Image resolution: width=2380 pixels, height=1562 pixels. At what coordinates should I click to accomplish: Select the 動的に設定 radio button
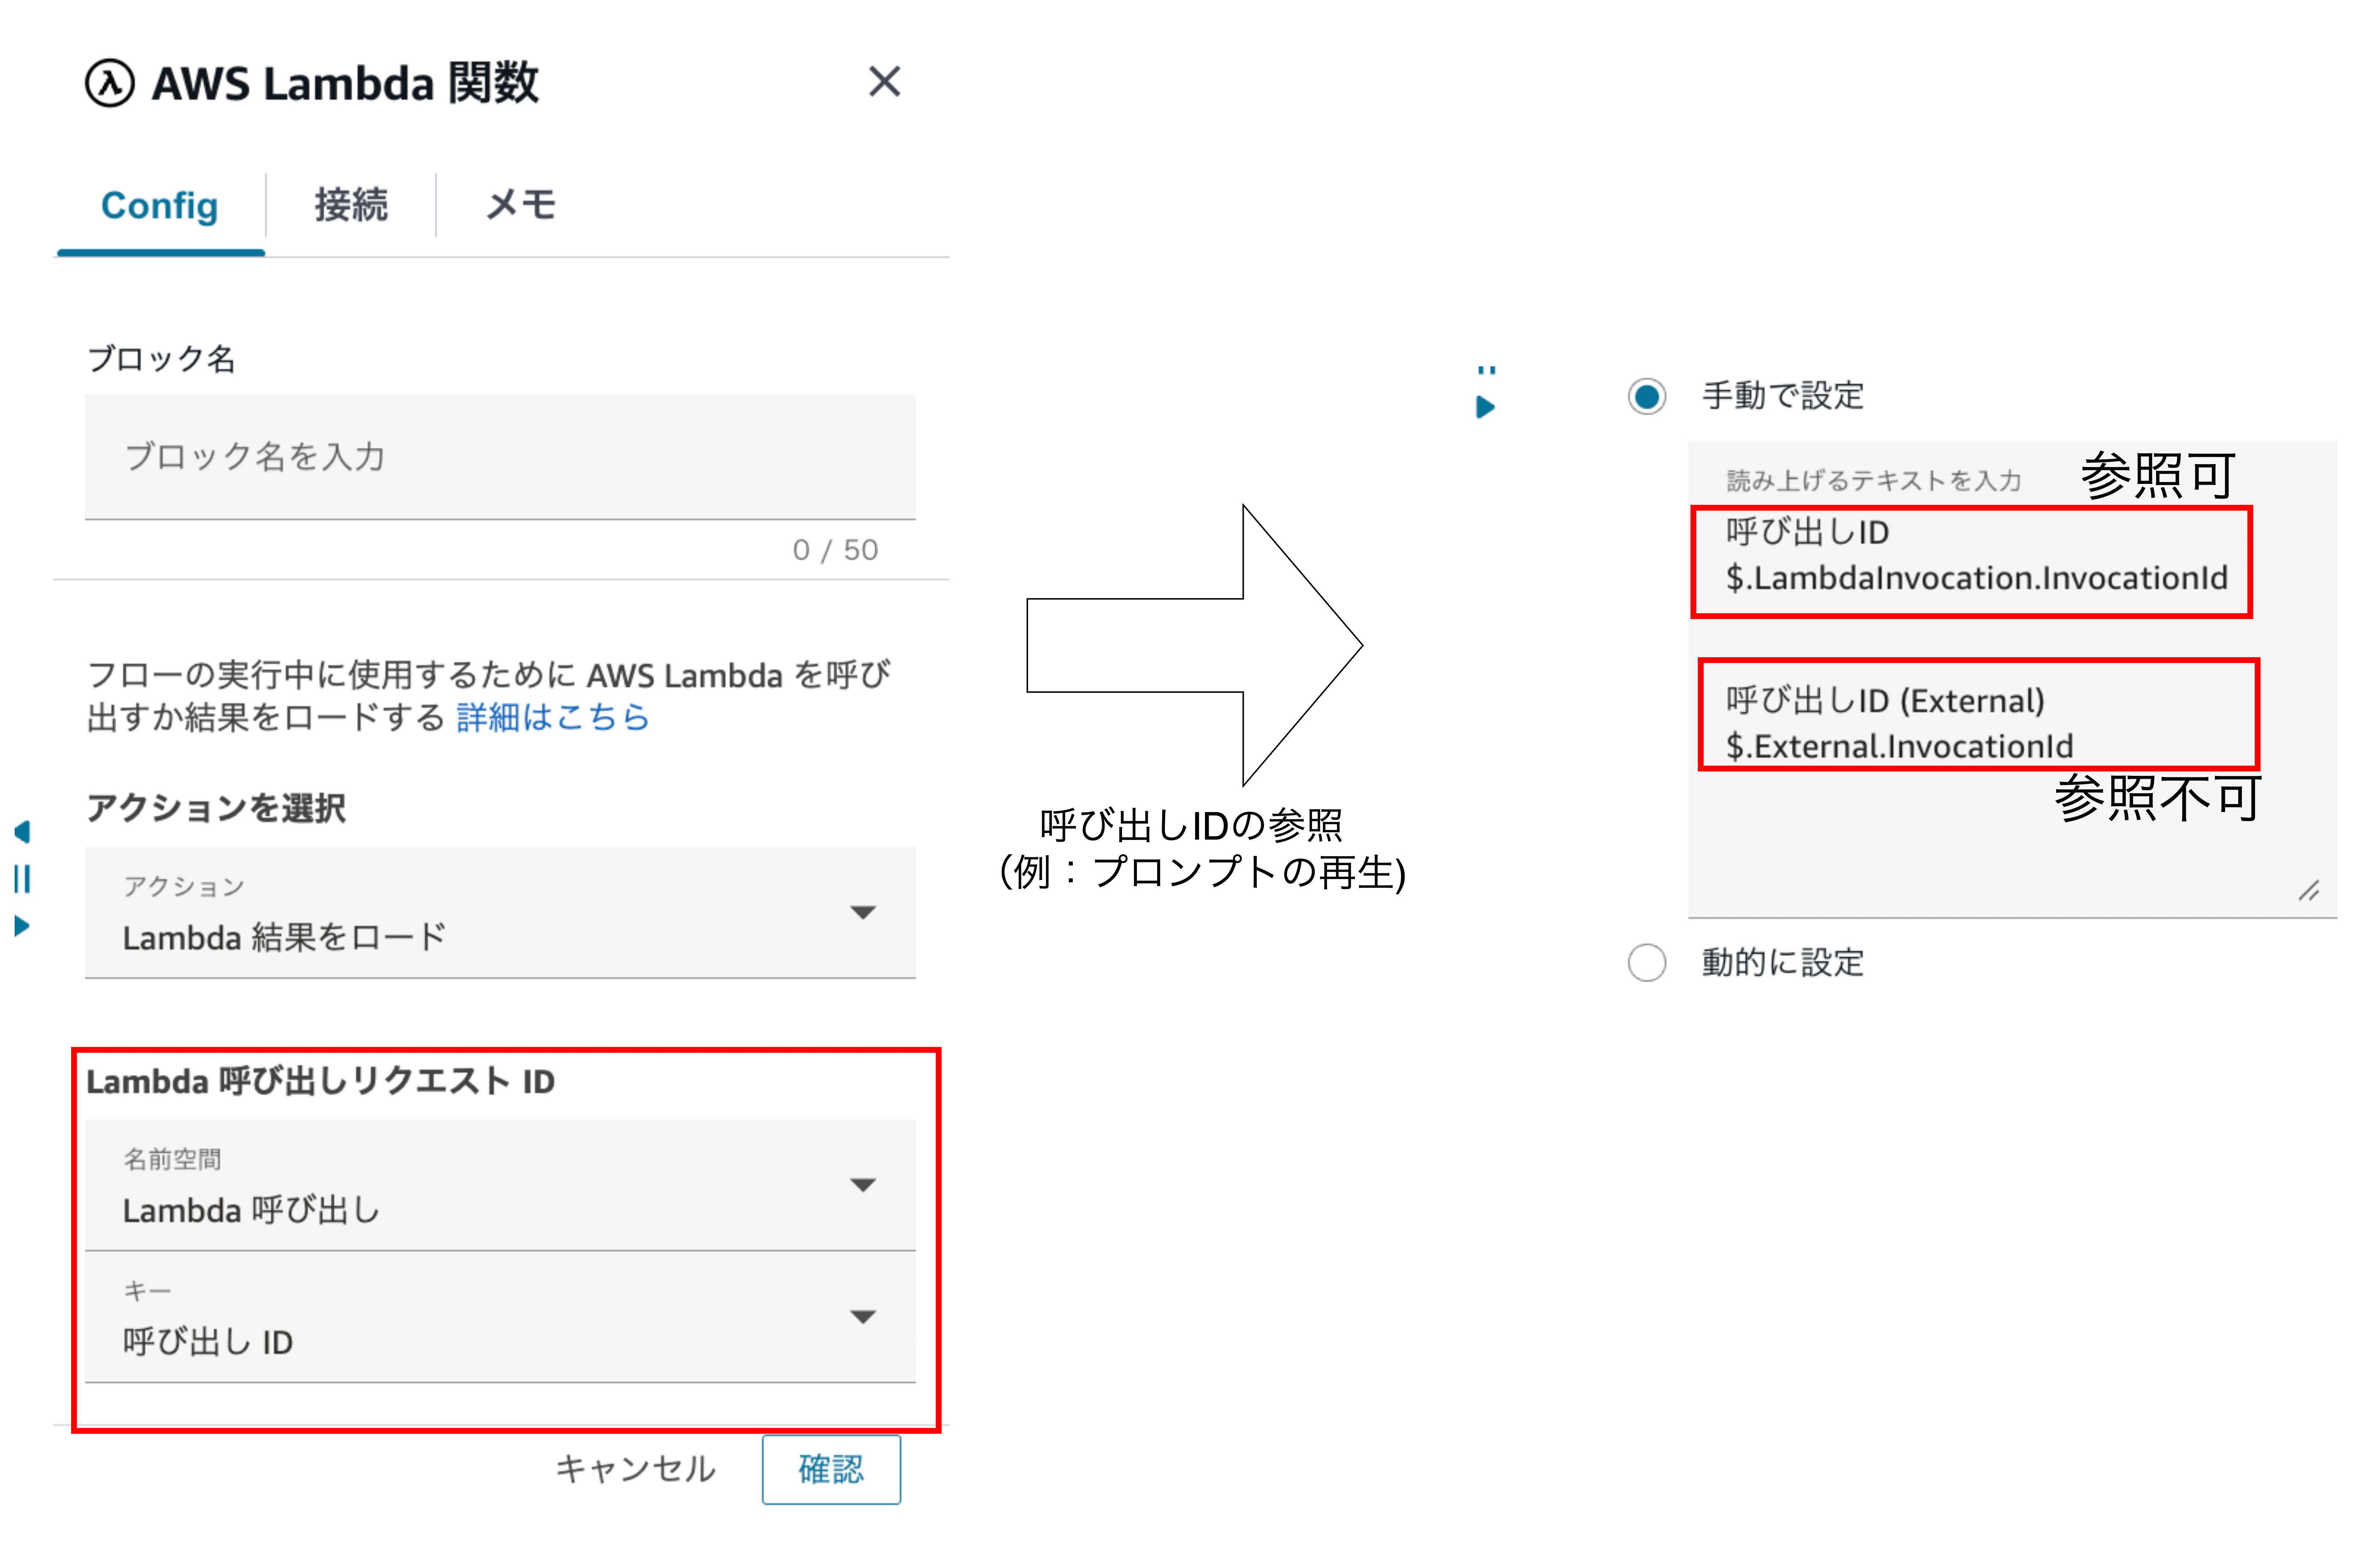coord(1647,963)
